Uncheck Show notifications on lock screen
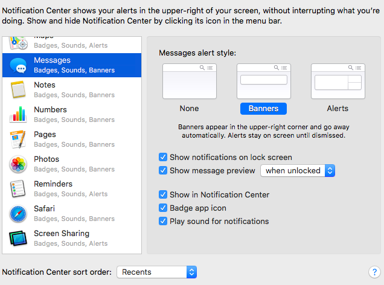The height and width of the screenshot is (285, 384). pyautogui.click(x=163, y=157)
